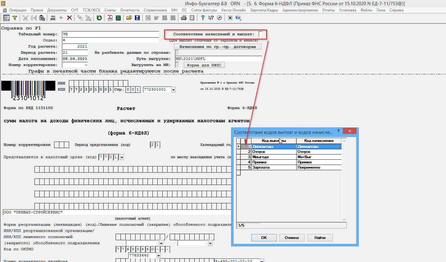Open the Касса-Онлайн menu
The image size is (446, 262).
234,10
